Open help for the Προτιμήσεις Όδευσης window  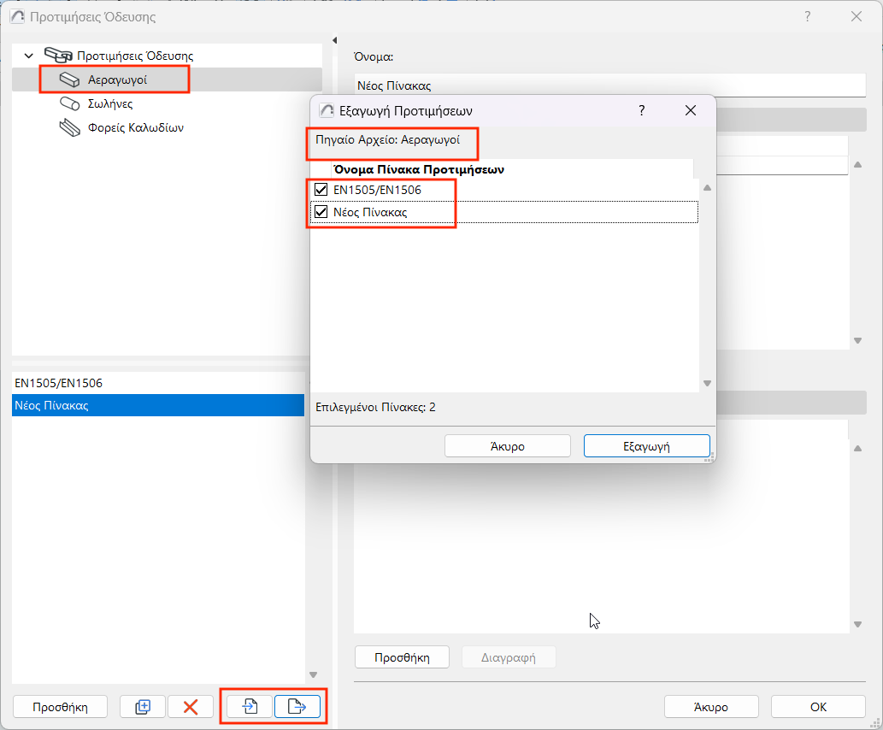tap(808, 17)
